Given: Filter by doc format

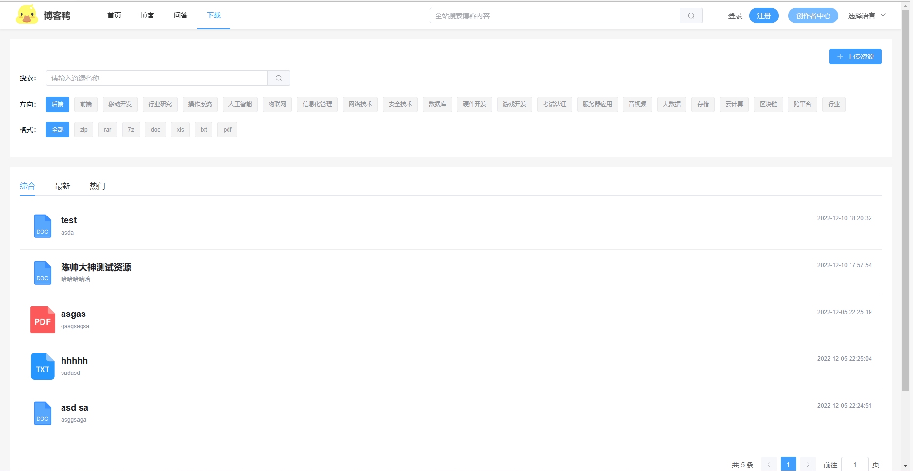Looking at the screenshot, I should pyautogui.click(x=155, y=130).
